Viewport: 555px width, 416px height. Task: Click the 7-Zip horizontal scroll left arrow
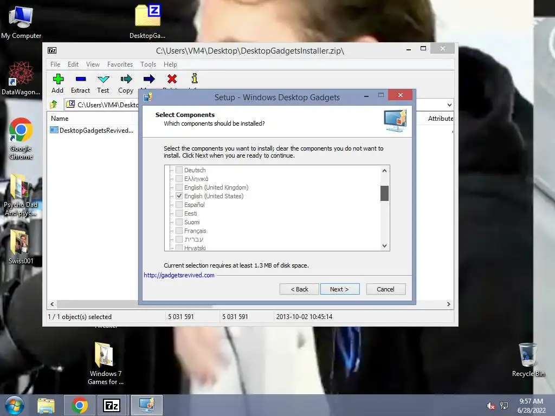point(53,304)
